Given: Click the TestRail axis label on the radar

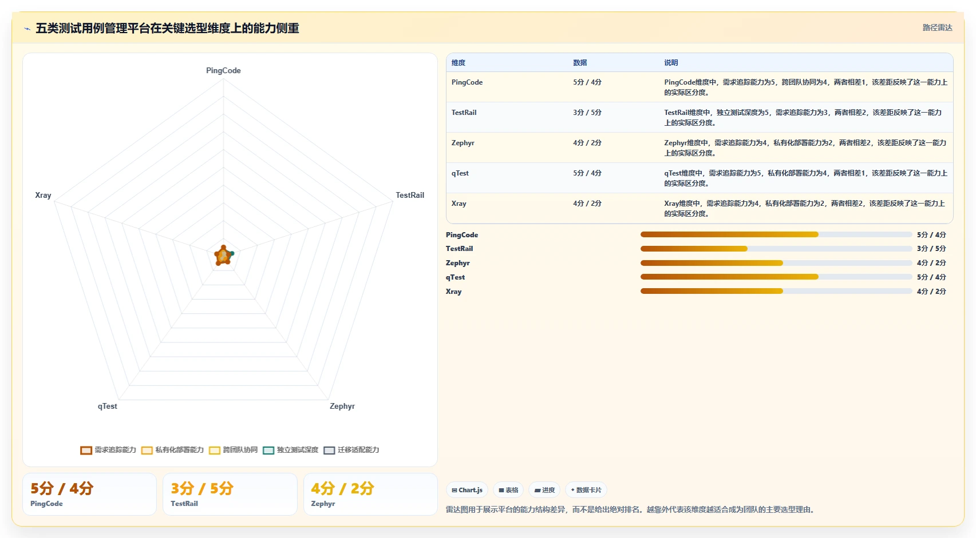Looking at the screenshot, I should [x=410, y=195].
